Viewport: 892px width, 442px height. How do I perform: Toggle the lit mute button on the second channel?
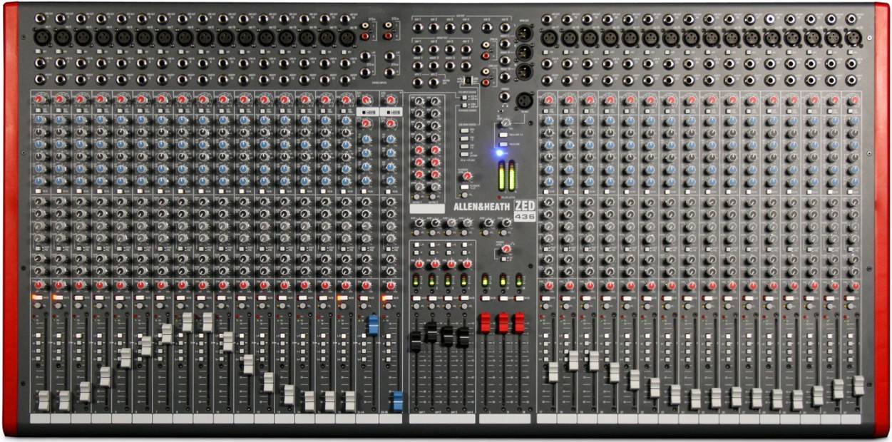click(x=57, y=297)
